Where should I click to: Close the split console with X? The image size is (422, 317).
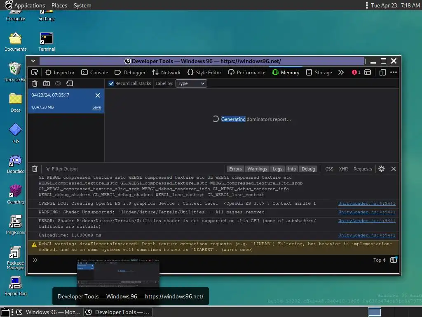(x=394, y=169)
